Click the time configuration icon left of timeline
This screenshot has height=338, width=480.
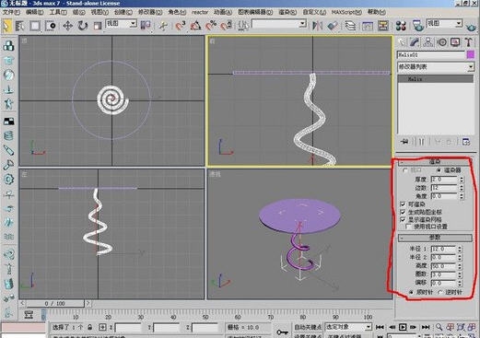[x=29, y=314]
